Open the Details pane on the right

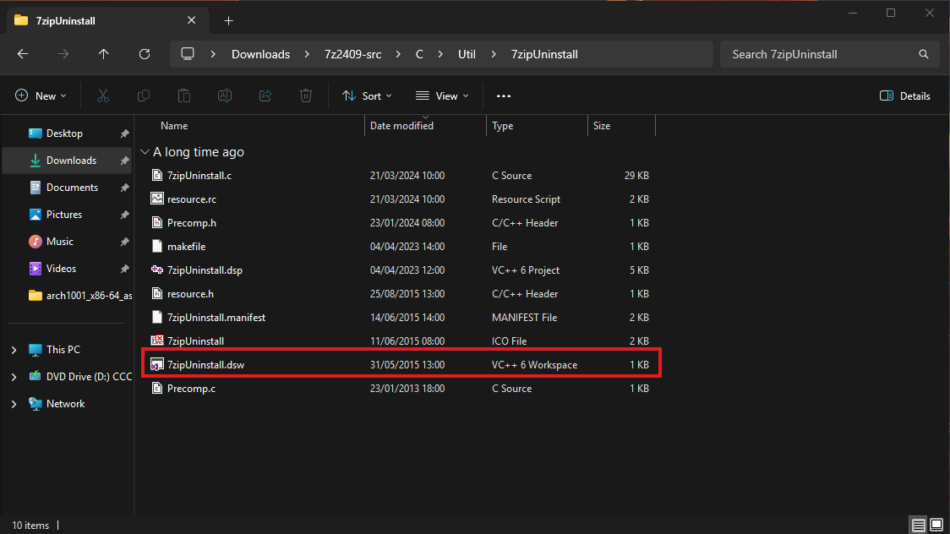point(904,95)
